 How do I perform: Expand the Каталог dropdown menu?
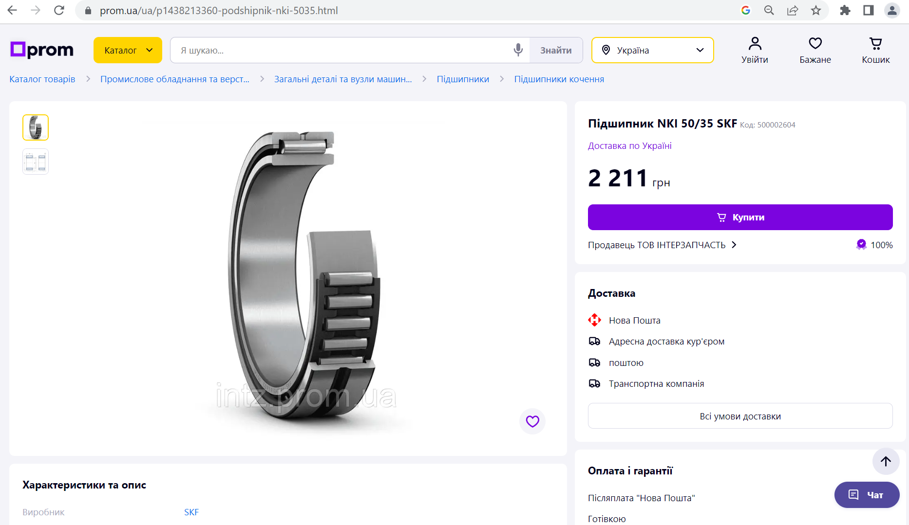coord(128,50)
